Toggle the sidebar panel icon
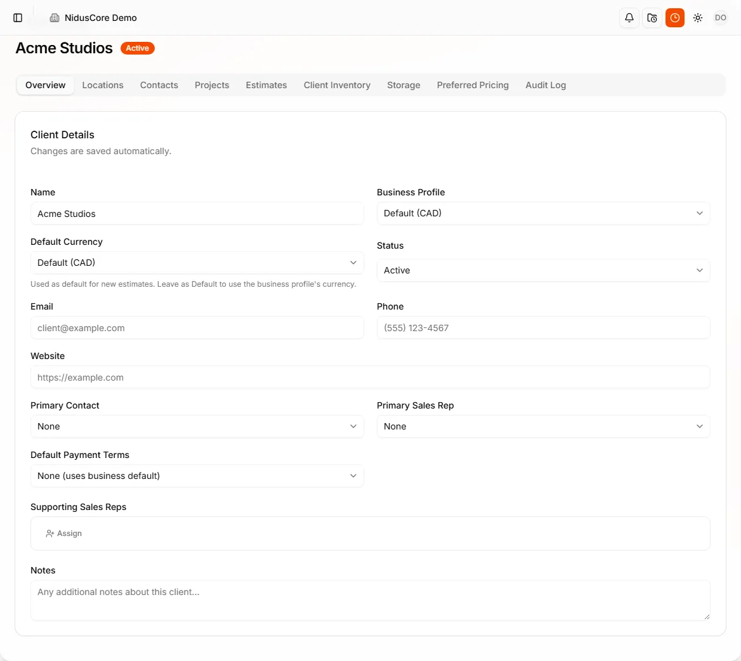Screen dimensions: 741x661 click(18, 18)
